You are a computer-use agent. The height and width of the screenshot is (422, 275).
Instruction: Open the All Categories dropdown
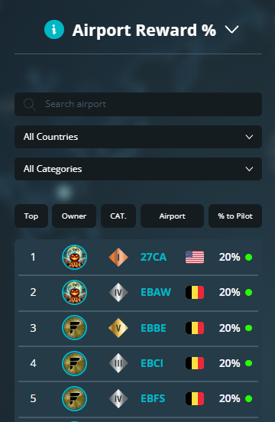point(138,169)
